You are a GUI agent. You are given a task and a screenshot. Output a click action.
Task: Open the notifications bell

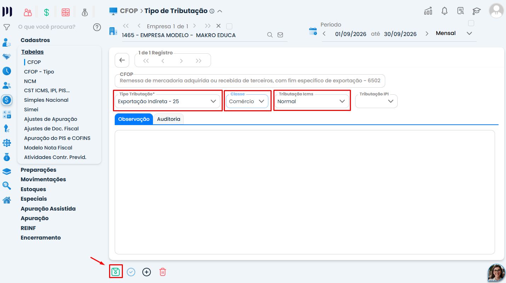[444, 11]
